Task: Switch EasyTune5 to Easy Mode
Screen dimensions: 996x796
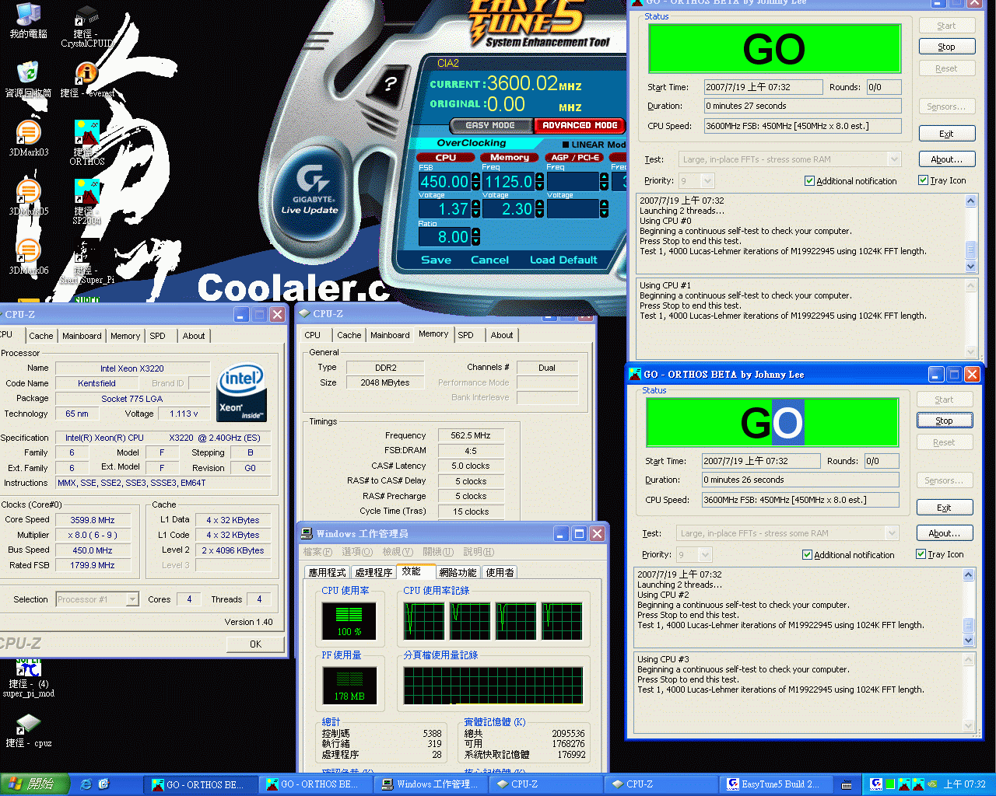Action: pos(490,125)
